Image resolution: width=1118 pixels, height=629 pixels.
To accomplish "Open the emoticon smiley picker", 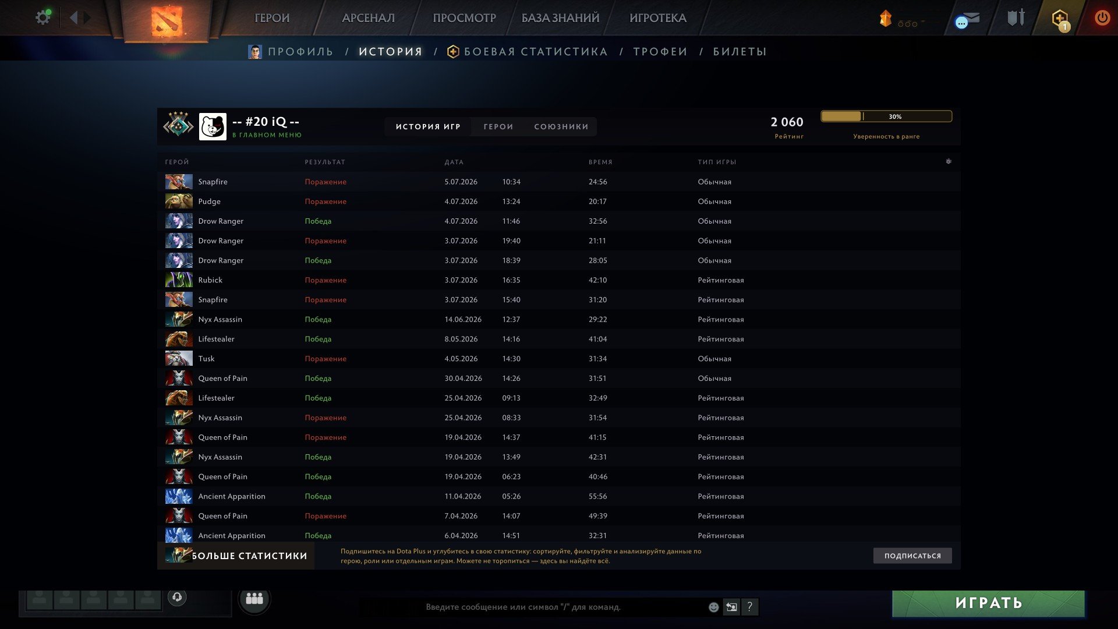I will (713, 607).
